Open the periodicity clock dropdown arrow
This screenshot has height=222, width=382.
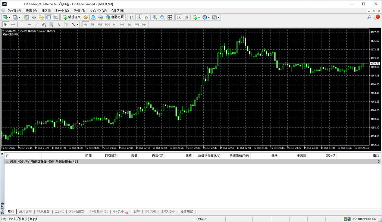click(209, 17)
